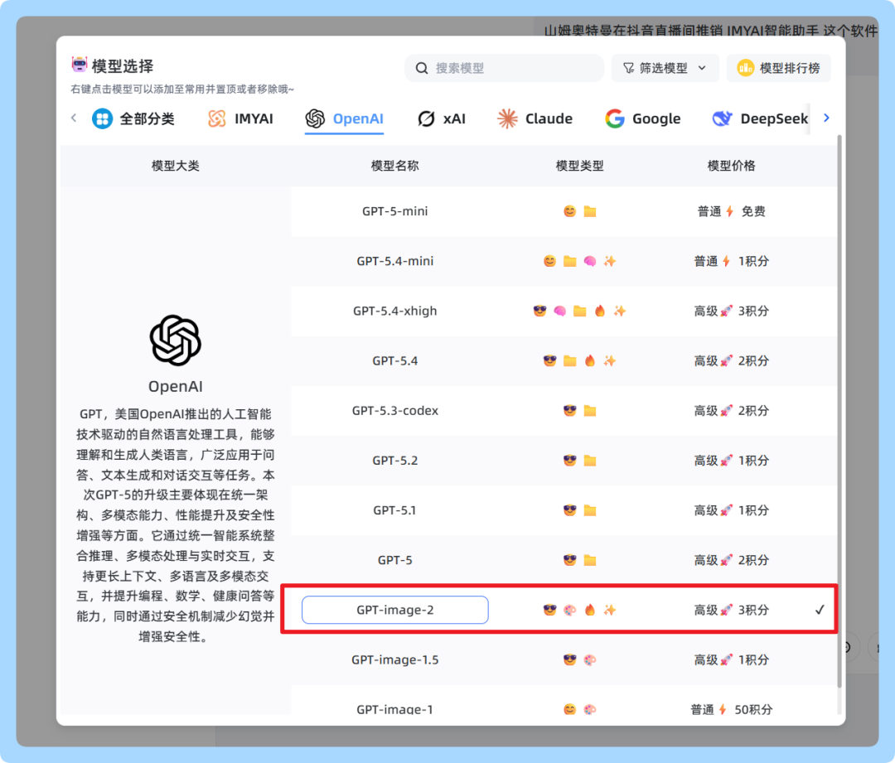Open the filter models dropdown

tap(665, 68)
